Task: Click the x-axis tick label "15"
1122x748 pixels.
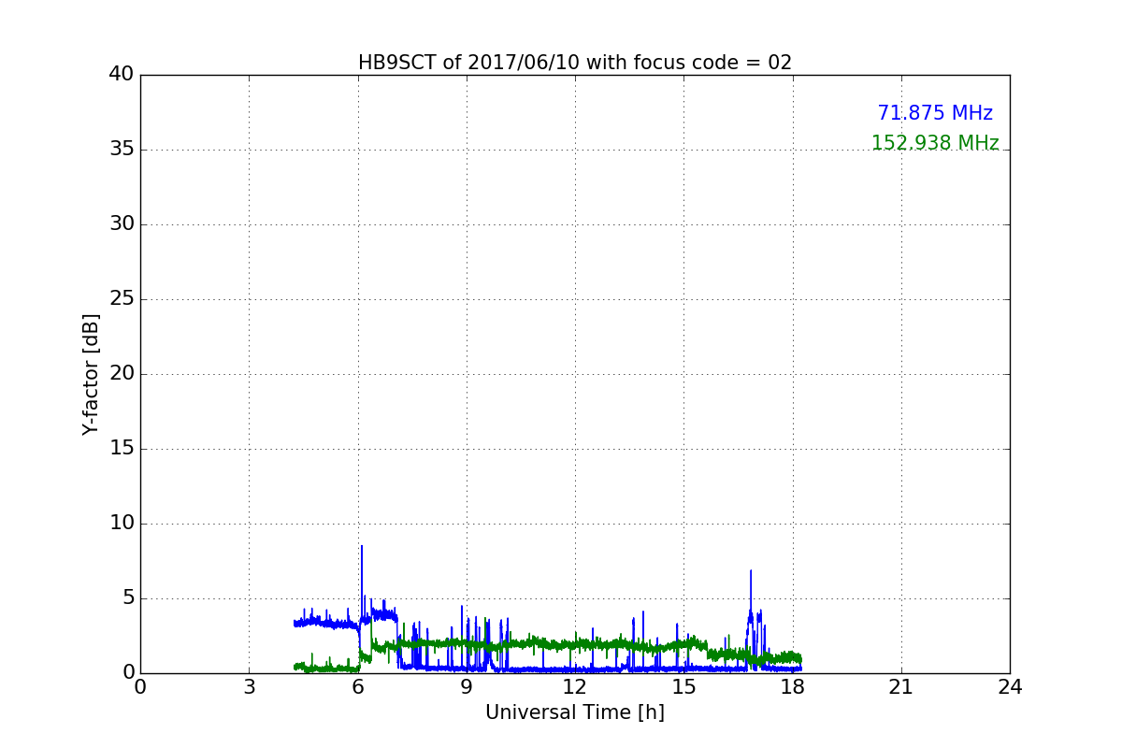Action: point(683,686)
